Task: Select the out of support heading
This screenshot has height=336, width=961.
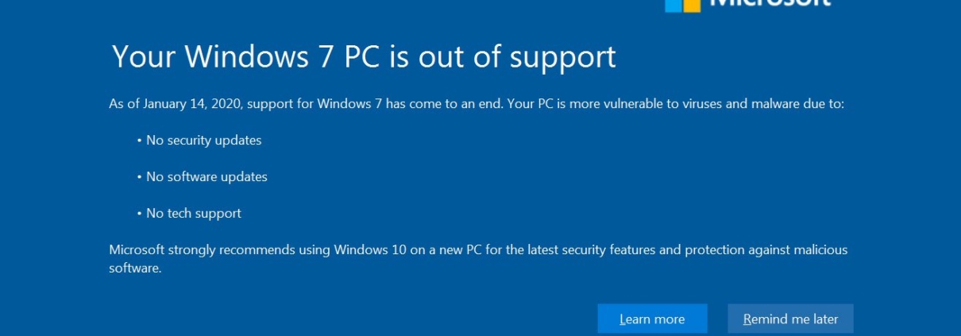Action: click(x=364, y=56)
